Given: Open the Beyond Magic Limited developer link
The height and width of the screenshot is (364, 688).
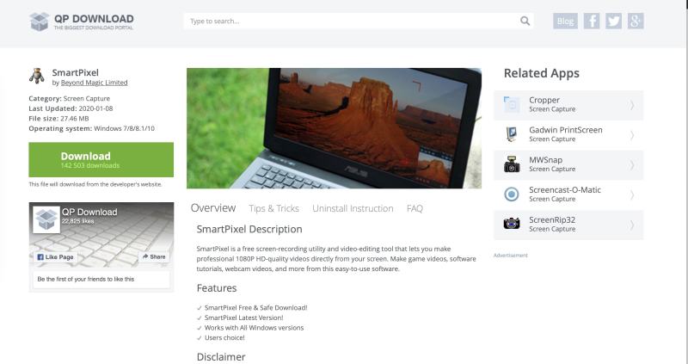Looking at the screenshot, I should [94, 83].
